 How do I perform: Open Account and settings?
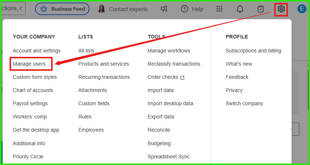36,51
